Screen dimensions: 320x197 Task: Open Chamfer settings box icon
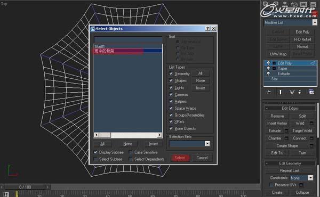[286, 138]
